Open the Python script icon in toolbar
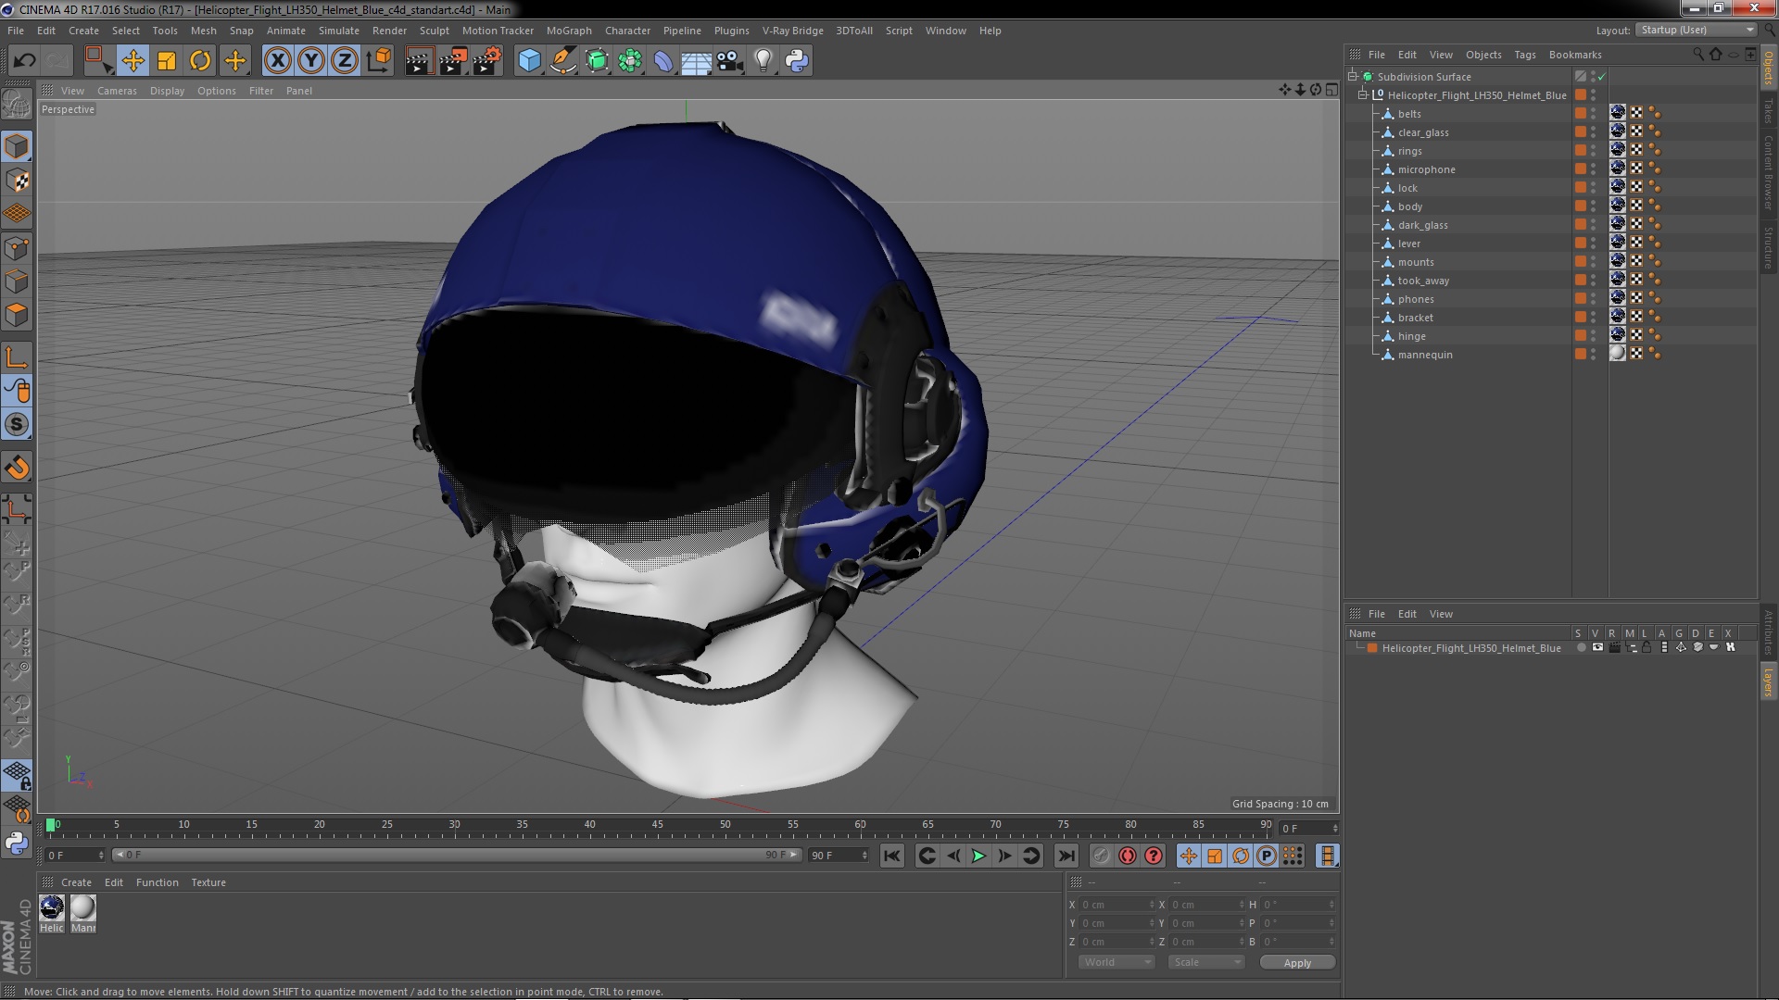This screenshot has width=1779, height=1000. tap(797, 61)
